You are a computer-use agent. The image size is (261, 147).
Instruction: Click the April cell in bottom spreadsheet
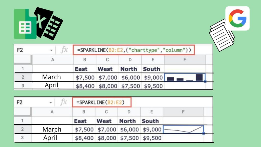pyautogui.click(x=52, y=138)
